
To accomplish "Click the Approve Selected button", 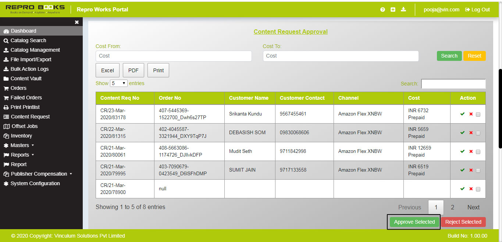I will [413, 222].
